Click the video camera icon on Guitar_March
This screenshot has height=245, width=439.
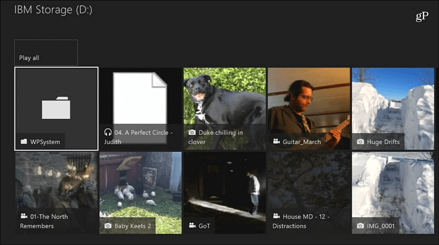pyautogui.click(x=277, y=141)
